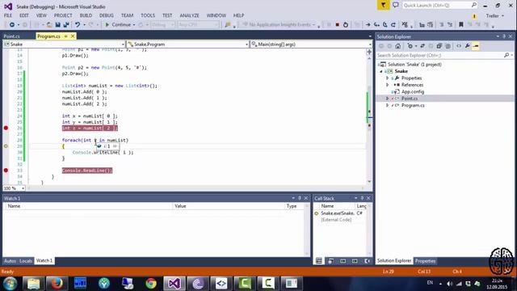This screenshot has height=291, width=517.
Task: Click the Step Out debug icon
Action: point(393,25)
